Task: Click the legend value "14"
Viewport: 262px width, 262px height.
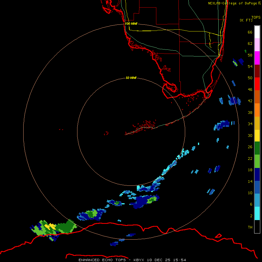Action: tap(250, 181)
